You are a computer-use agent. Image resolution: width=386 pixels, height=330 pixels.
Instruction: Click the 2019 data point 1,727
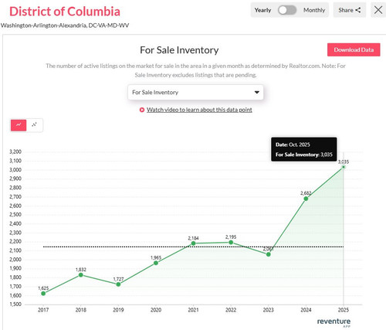point(118,284)
